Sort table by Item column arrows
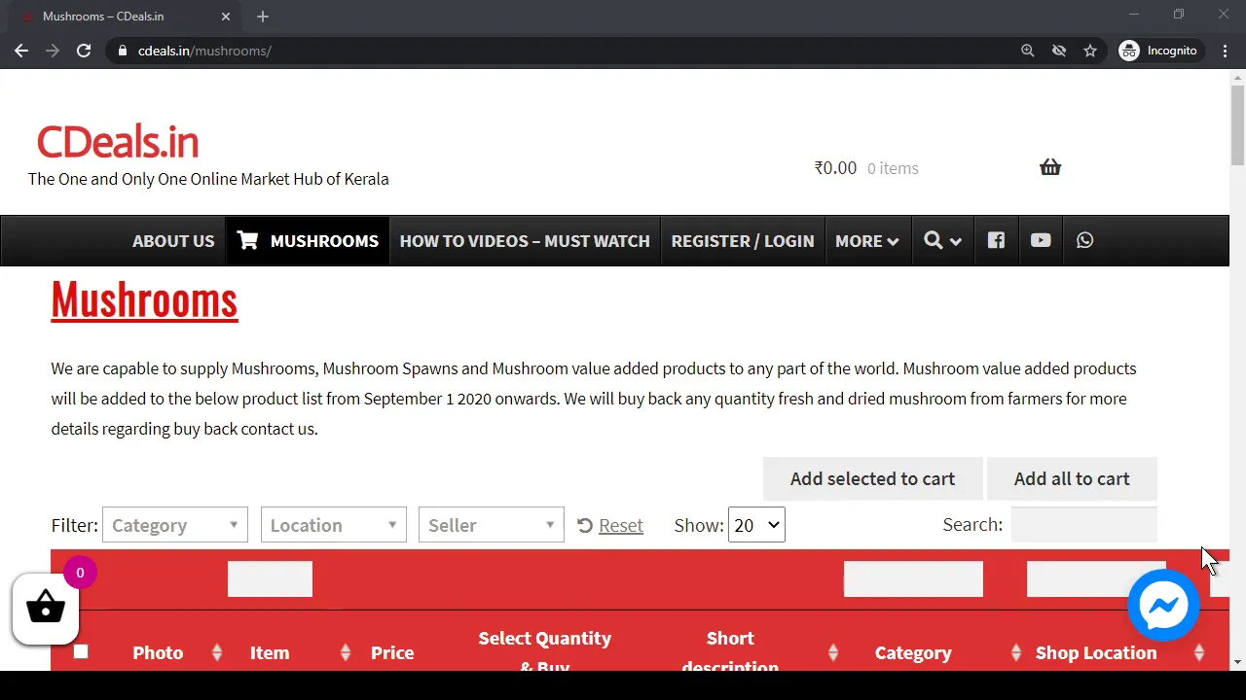 click(x=345, y=652)
